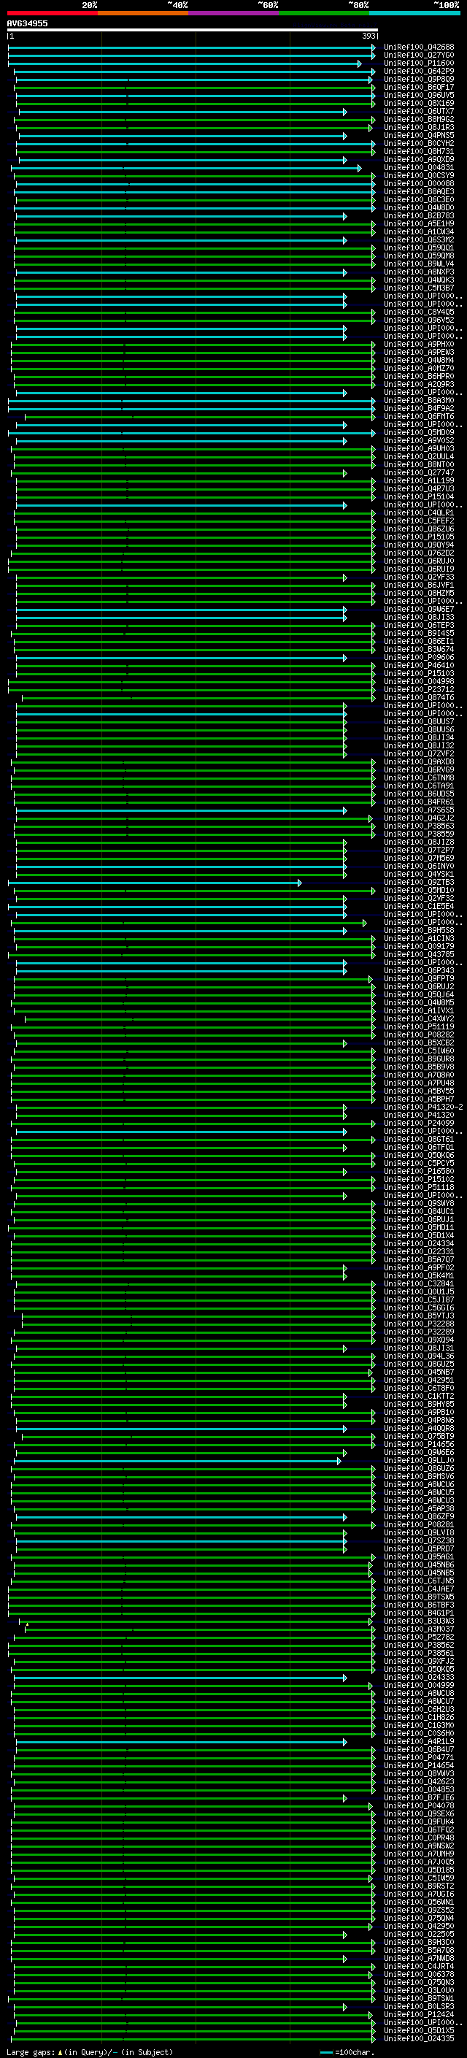Screen dimensions: 467x2058
Task: Select the UniRef100_B9H5S8 entry
Action: pyautogui.click(x=419, y=930)
